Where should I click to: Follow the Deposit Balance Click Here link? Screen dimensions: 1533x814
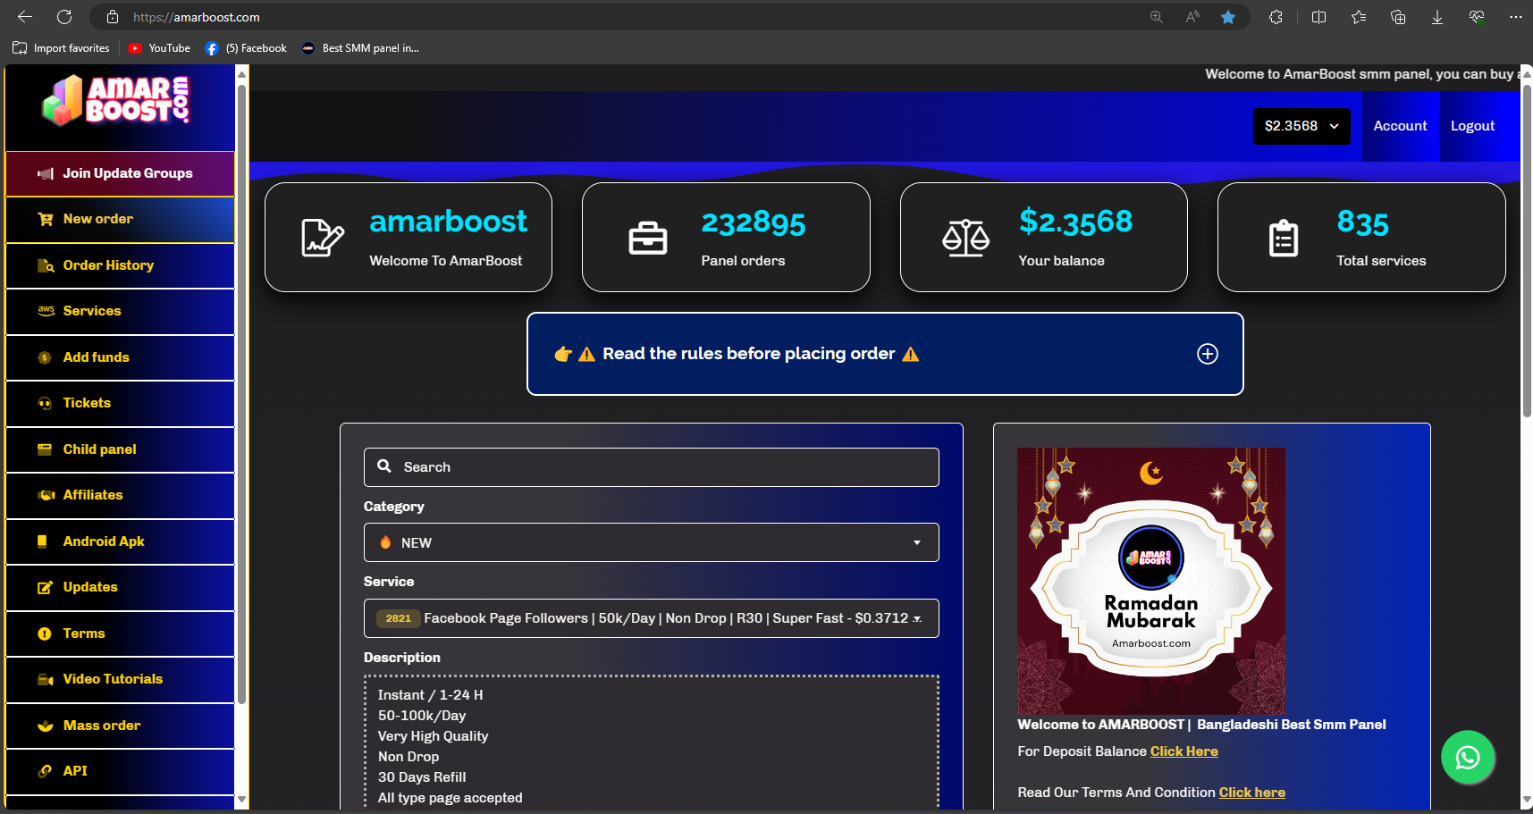1183,751
